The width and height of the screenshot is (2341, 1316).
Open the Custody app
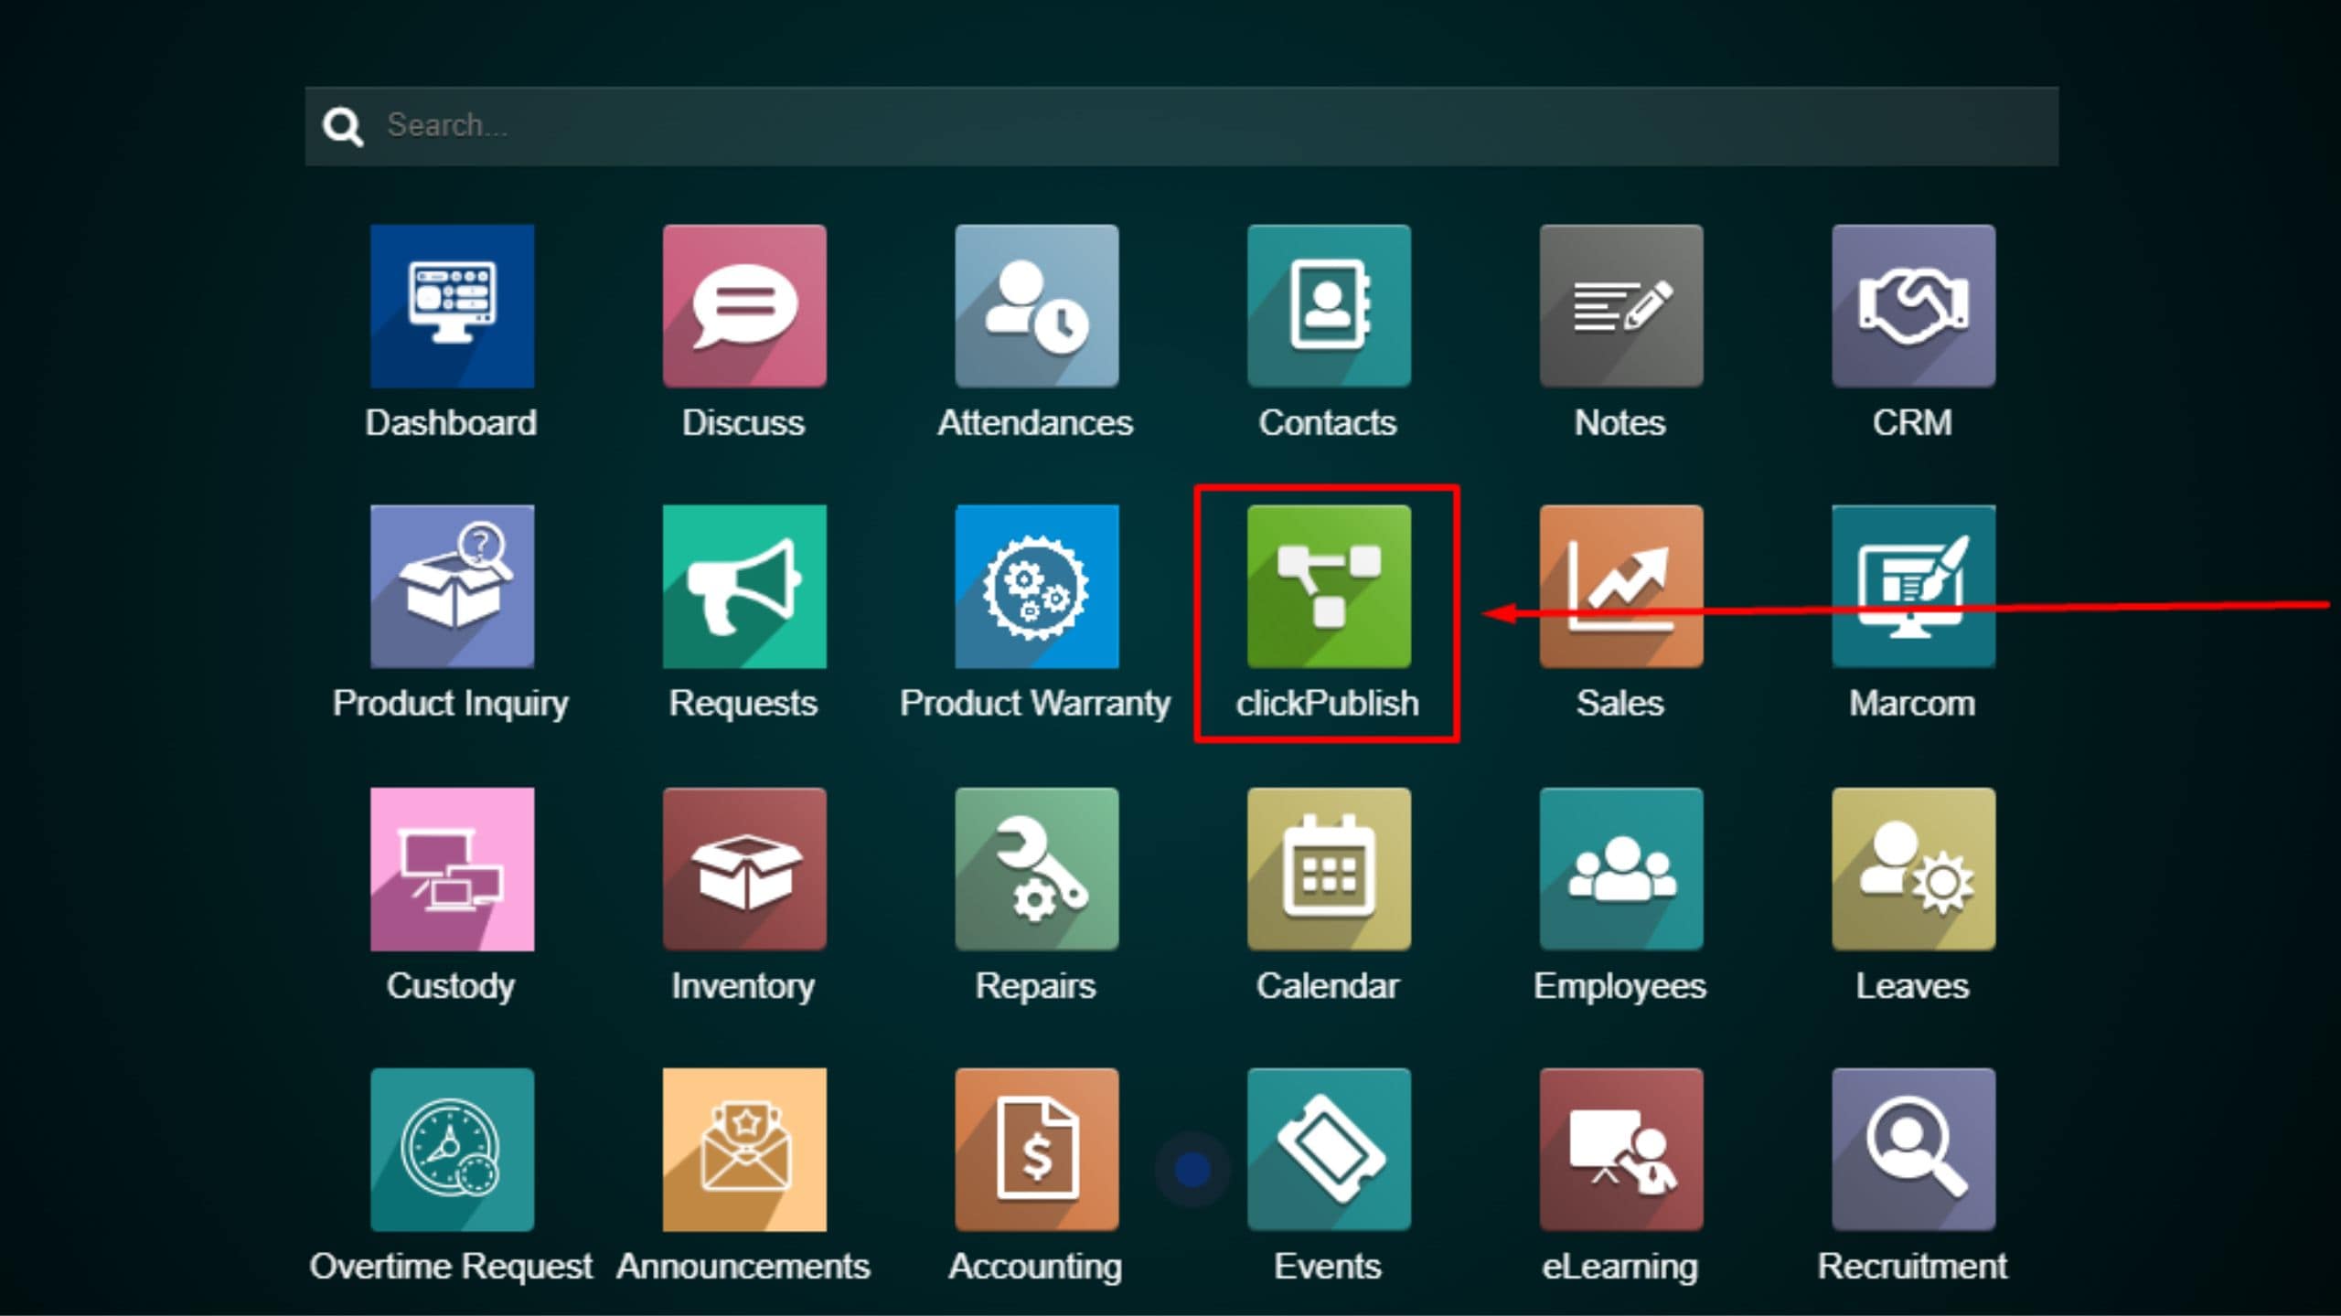[452, 869]
